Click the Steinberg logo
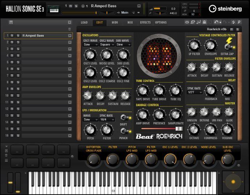 coord(225,9)
